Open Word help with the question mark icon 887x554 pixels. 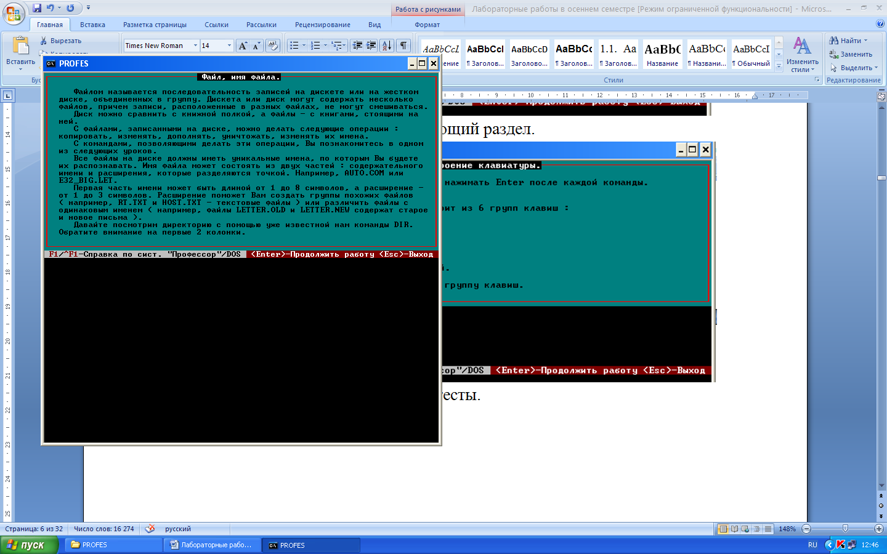coord(880,24)
